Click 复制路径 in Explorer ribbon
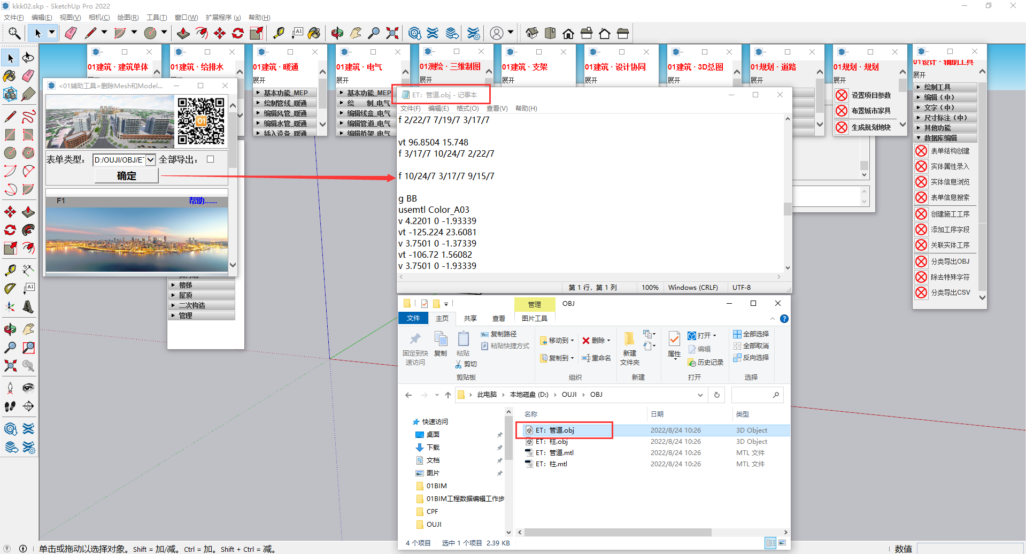Image resolution: width=1026 pixels, height=554 pixels. pos(498,334)
